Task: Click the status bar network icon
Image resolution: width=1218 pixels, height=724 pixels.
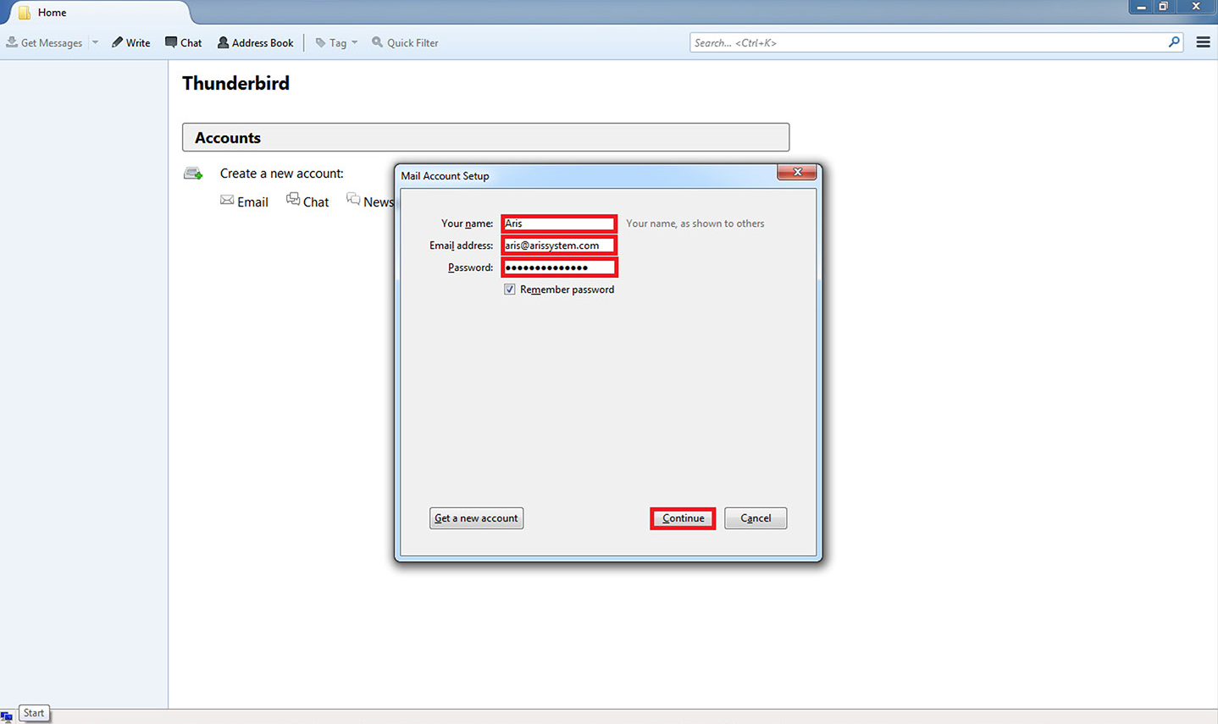Action: pos(7,716)
